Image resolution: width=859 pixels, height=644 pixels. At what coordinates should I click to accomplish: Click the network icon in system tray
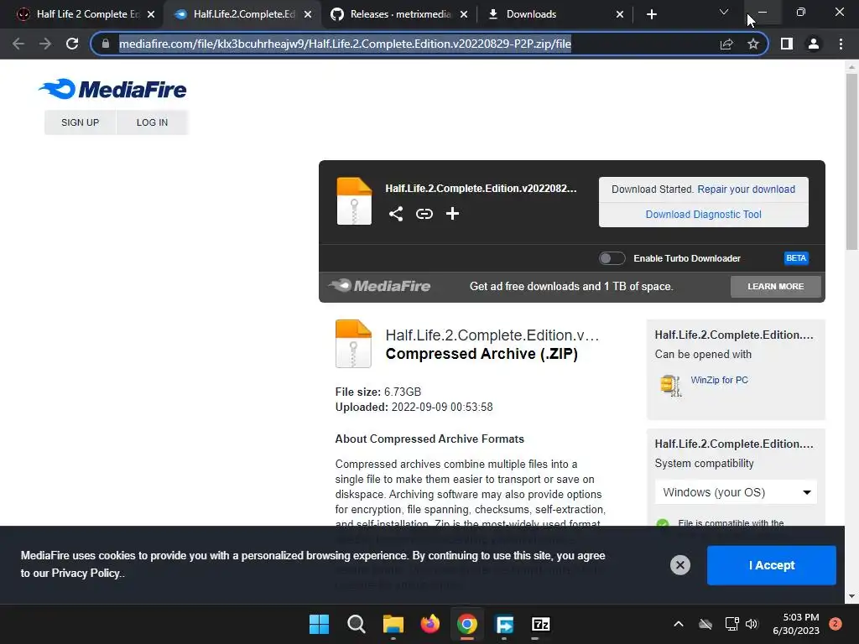(731, 624)
